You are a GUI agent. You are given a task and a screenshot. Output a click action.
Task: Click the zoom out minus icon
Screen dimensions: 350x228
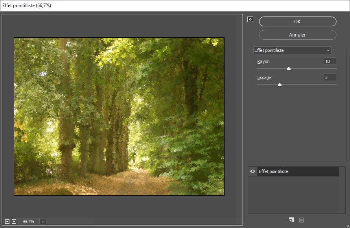pos(8,221)
